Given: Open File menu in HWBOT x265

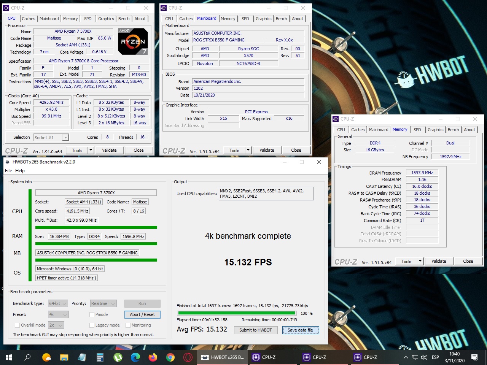Looking at the screenshot, I should 8,171.
